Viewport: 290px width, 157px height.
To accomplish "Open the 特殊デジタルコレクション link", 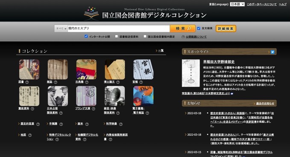I will 59,137.
